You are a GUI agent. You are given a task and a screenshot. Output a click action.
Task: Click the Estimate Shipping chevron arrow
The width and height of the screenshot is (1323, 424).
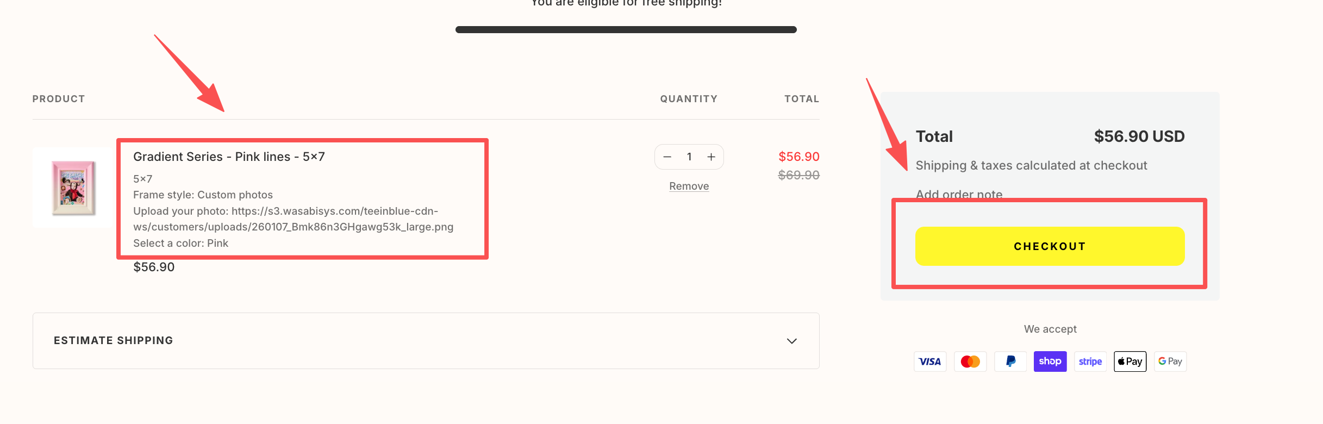point(792,341)
